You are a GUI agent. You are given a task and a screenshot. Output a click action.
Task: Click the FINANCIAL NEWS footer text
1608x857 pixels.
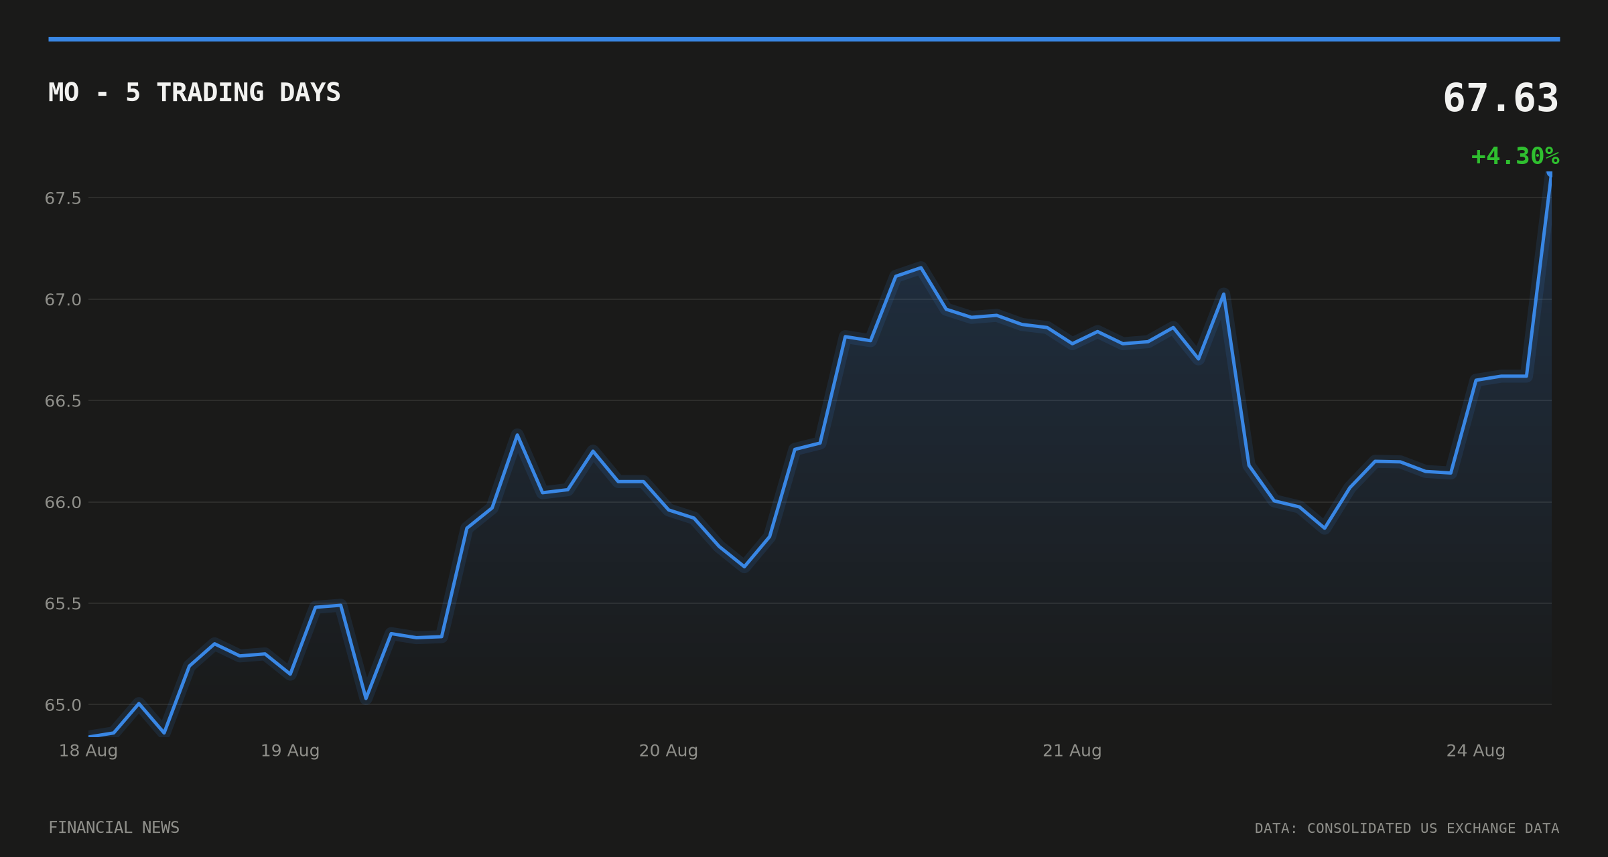pos(114,828)
